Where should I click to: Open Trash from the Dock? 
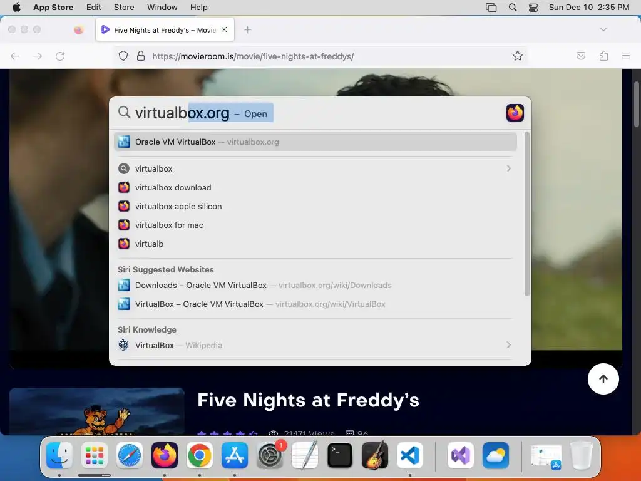582,455
